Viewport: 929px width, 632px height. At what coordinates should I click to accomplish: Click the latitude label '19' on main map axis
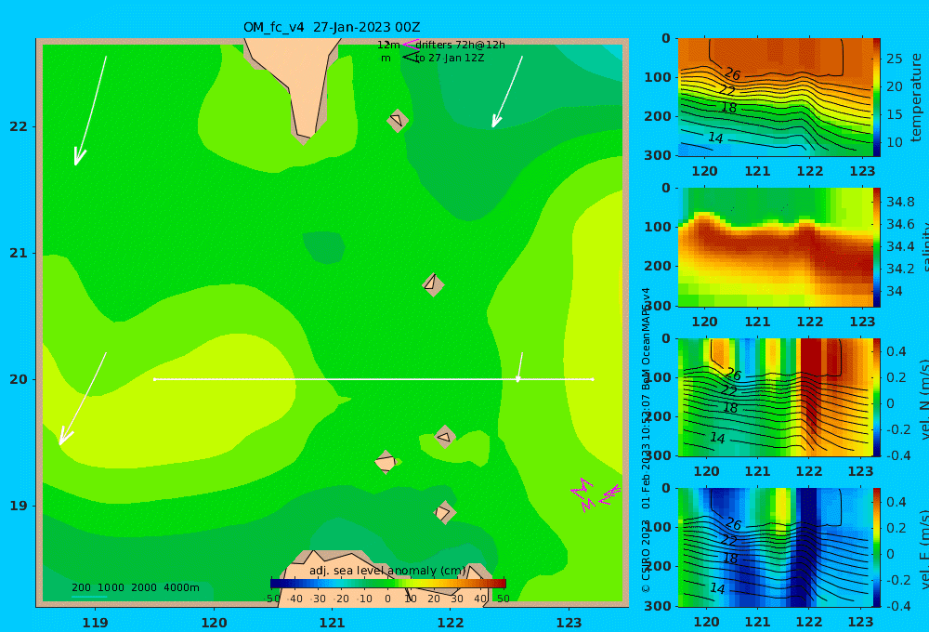19,506
